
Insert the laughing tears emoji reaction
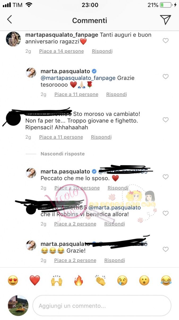[166, 281]
